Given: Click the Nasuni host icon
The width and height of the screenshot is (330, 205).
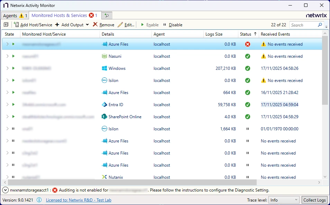Looking at the screenshot, I should click(104, 56).
